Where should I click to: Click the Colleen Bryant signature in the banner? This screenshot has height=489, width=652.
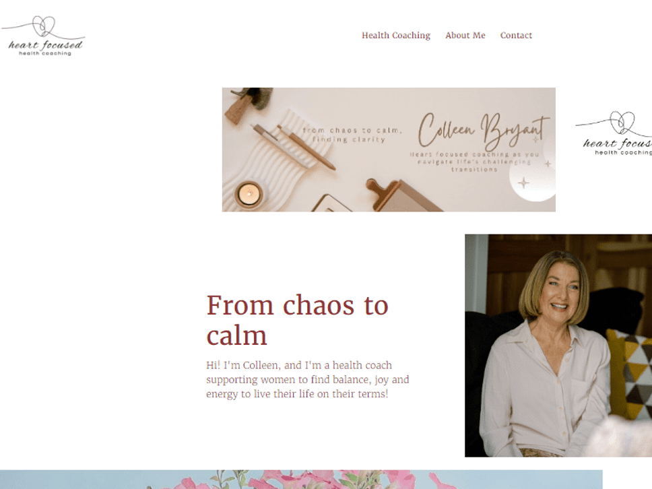(483, 130)
